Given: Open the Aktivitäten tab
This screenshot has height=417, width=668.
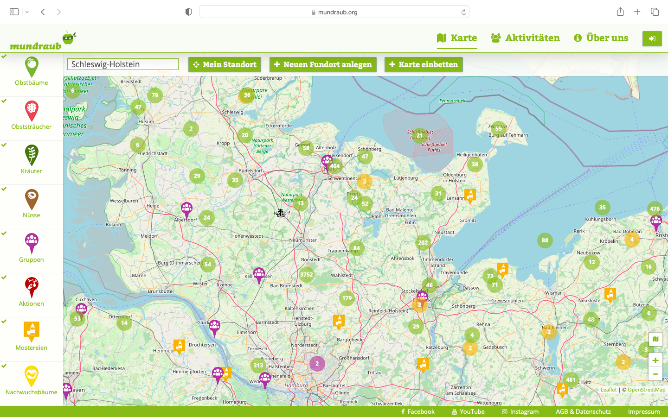Looking at the screenshot, I should pos(525,38).
